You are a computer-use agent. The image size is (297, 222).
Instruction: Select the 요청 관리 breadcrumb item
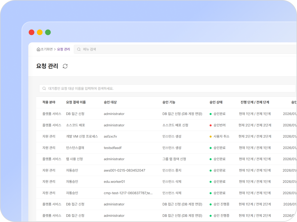tap(64, 49)
